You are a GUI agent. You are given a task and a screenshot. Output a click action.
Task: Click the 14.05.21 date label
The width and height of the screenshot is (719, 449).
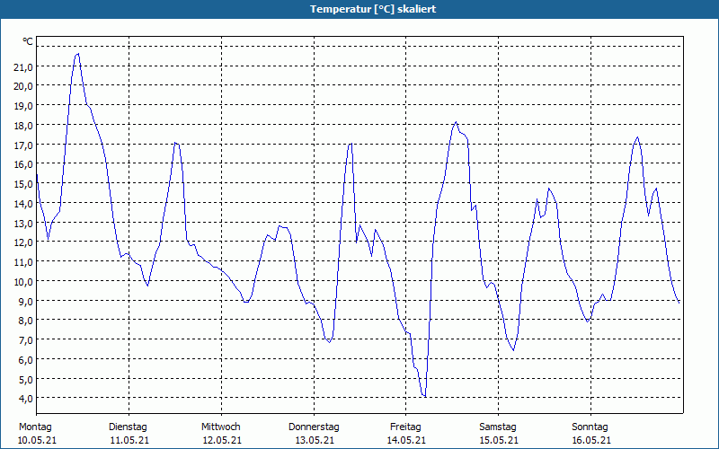[x=406, y=440]
